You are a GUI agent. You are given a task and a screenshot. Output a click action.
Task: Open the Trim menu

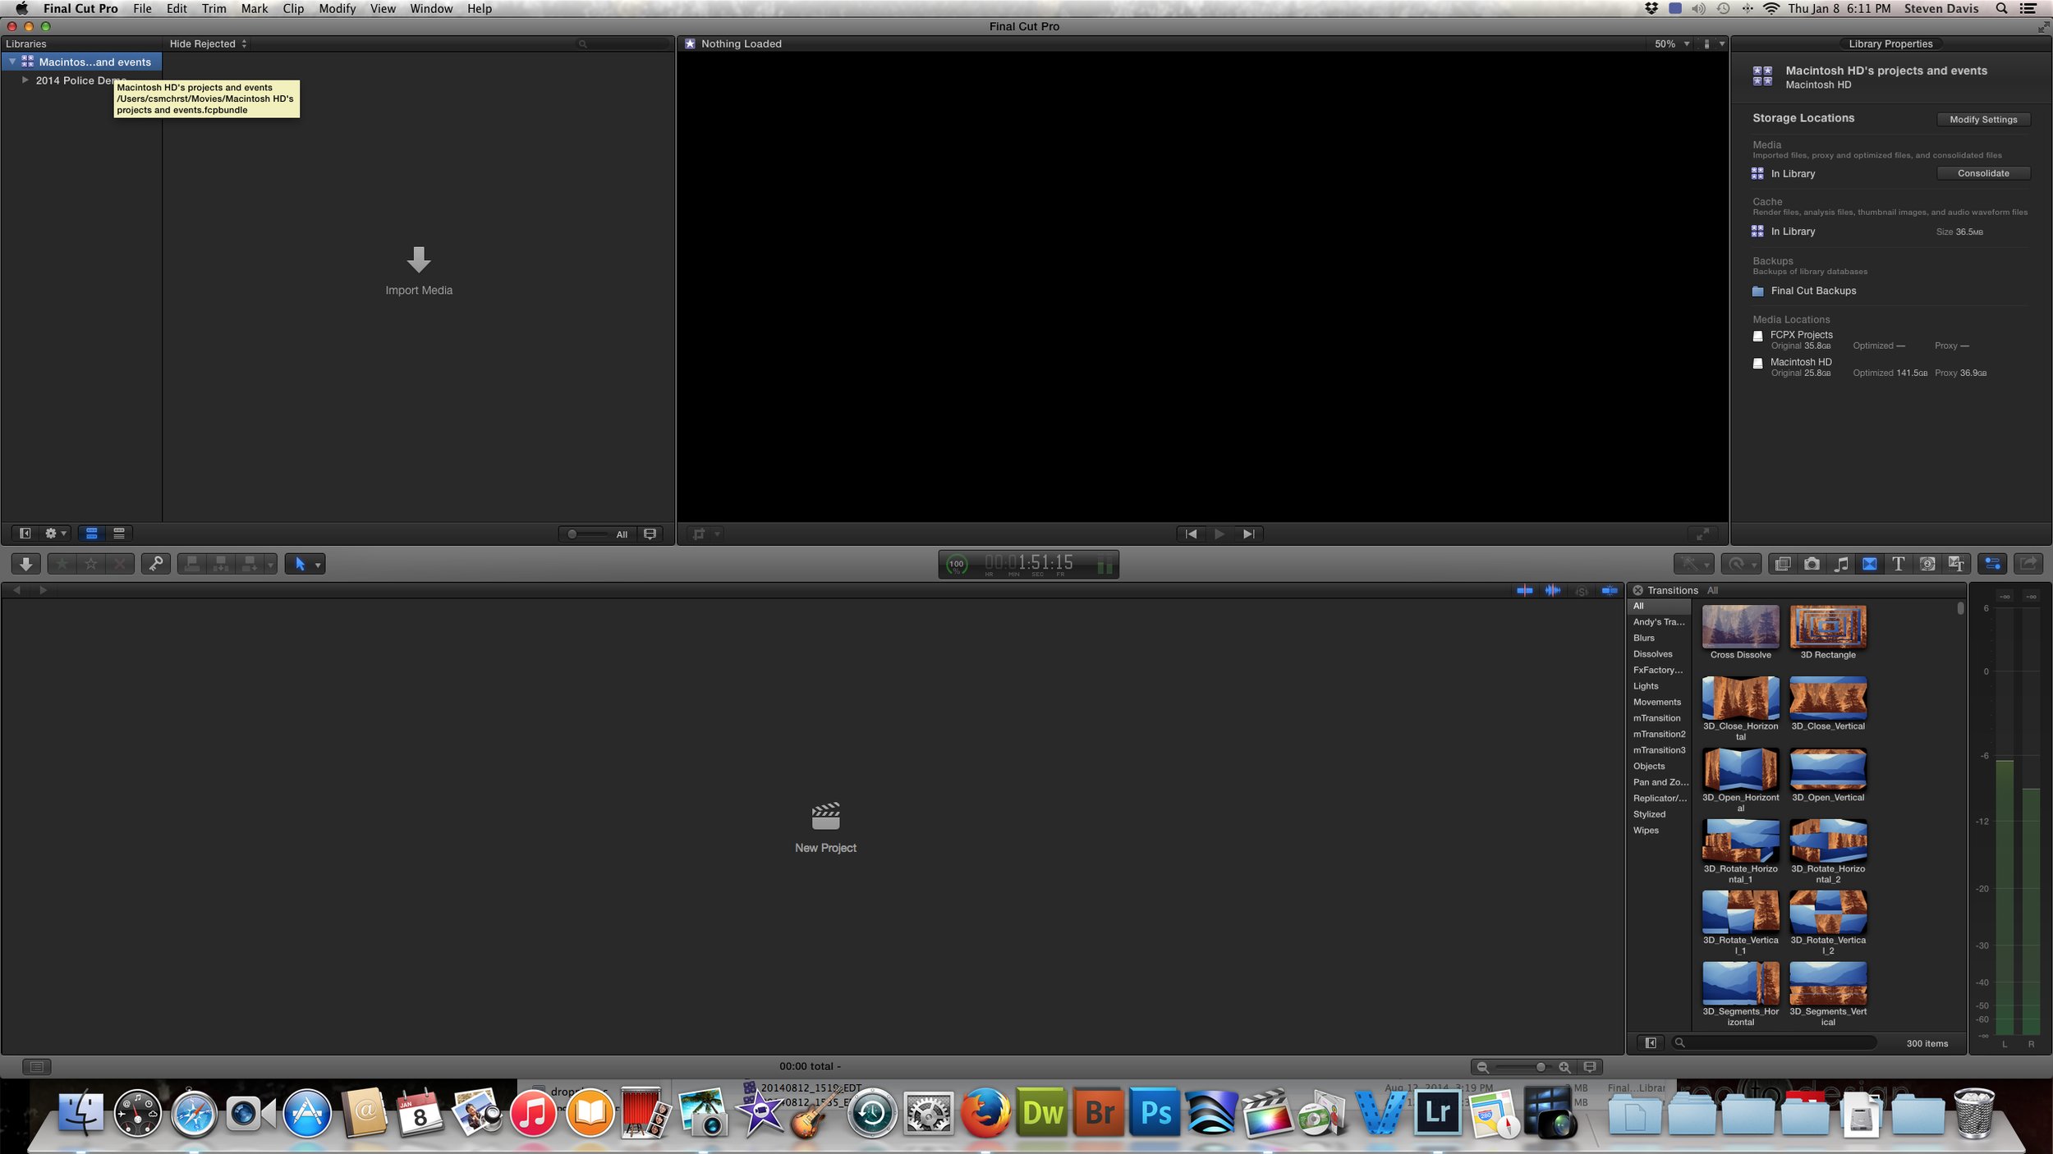pos(214,9)
